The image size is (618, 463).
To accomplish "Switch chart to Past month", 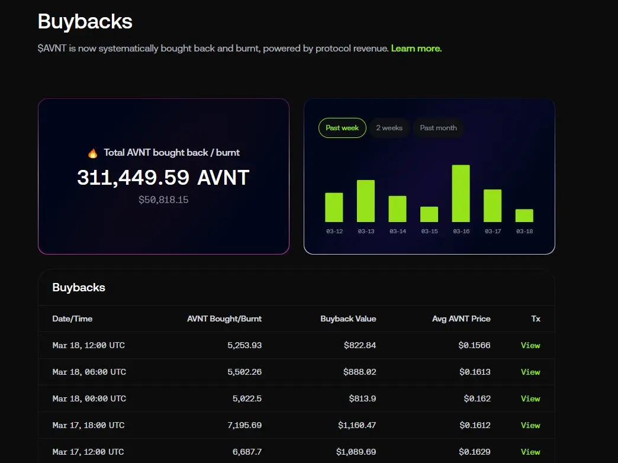I will click(x=438, y=128).
